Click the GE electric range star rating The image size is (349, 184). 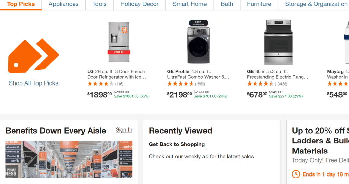[x=260, y=84]
